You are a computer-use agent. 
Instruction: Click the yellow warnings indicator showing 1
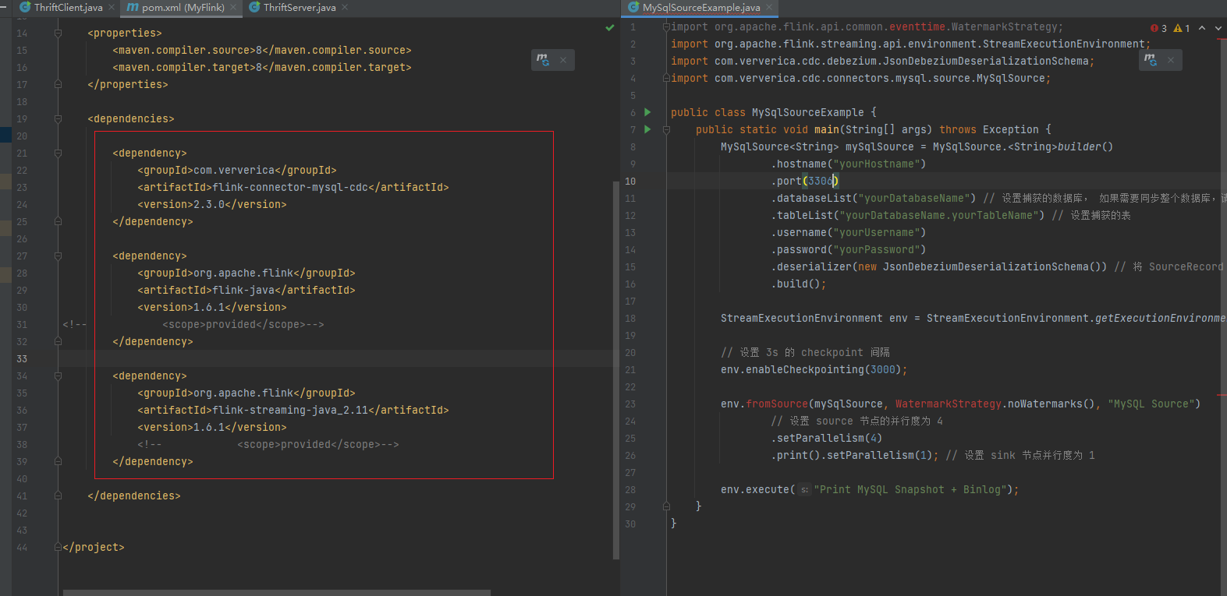tap(1182, 28)
